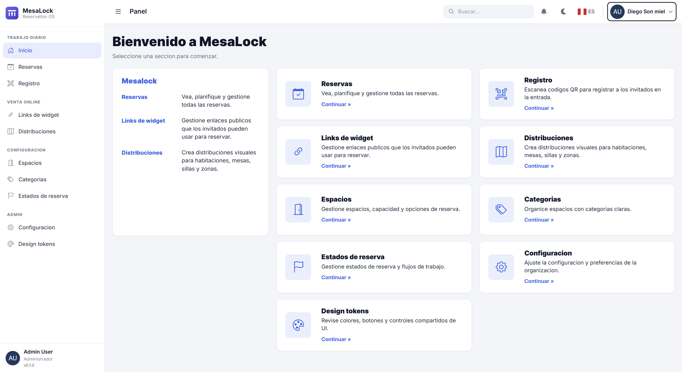Open Espacios in the sidebar
Image resolution: width=682 pixels, height=372 pixels.
click(x=52, y=163)
